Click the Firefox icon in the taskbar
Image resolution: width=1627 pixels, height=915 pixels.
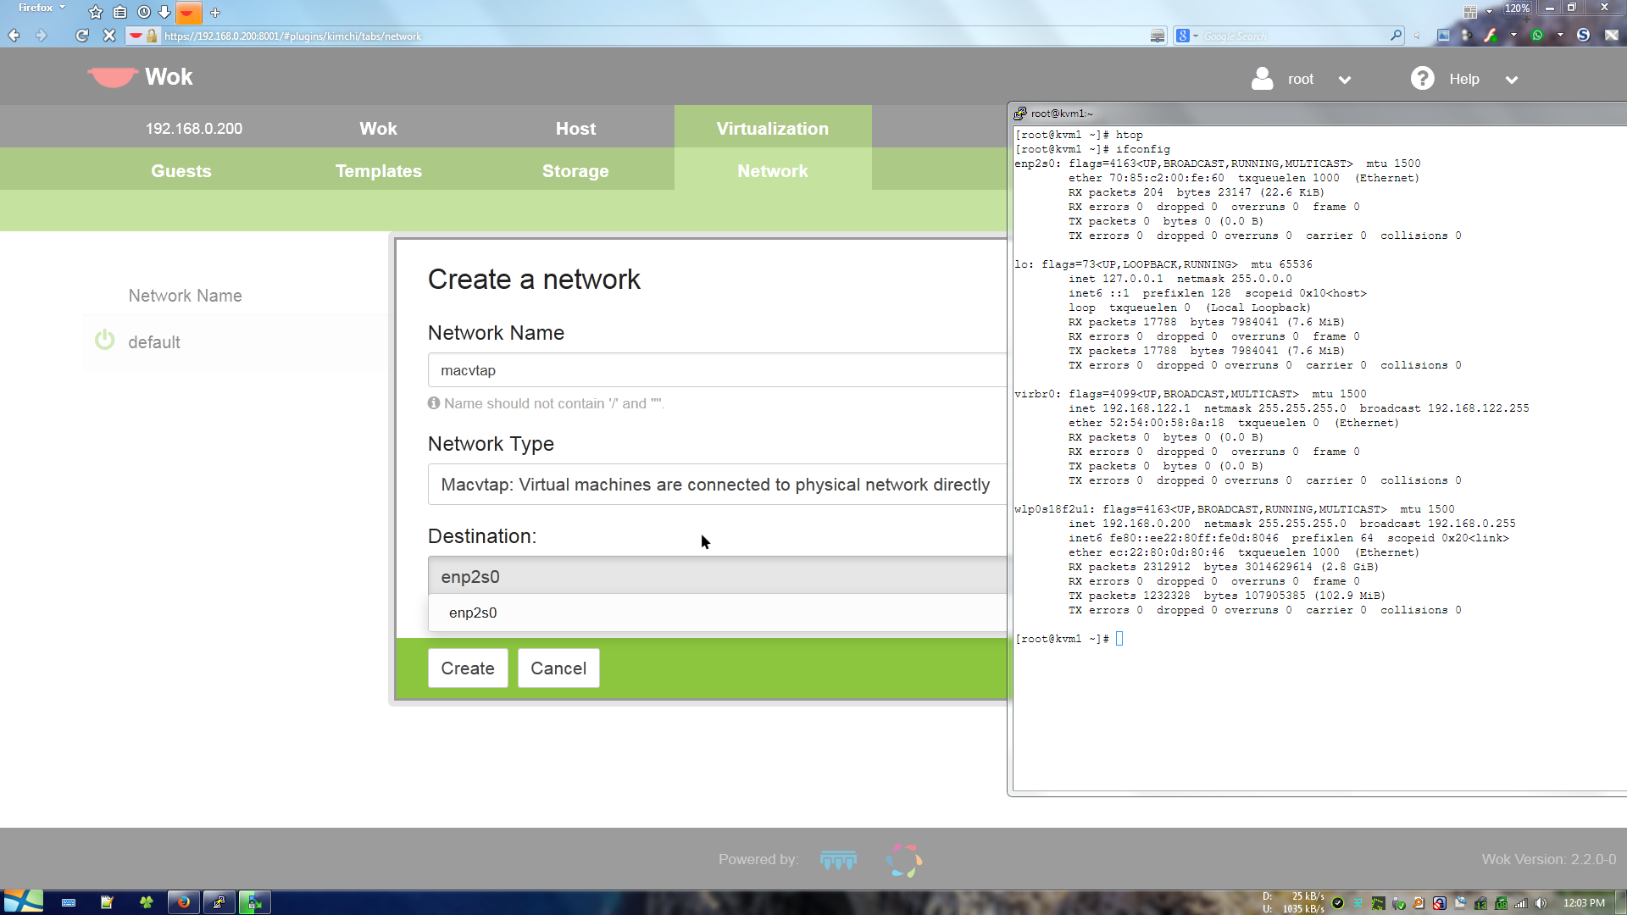coord(182,902)
